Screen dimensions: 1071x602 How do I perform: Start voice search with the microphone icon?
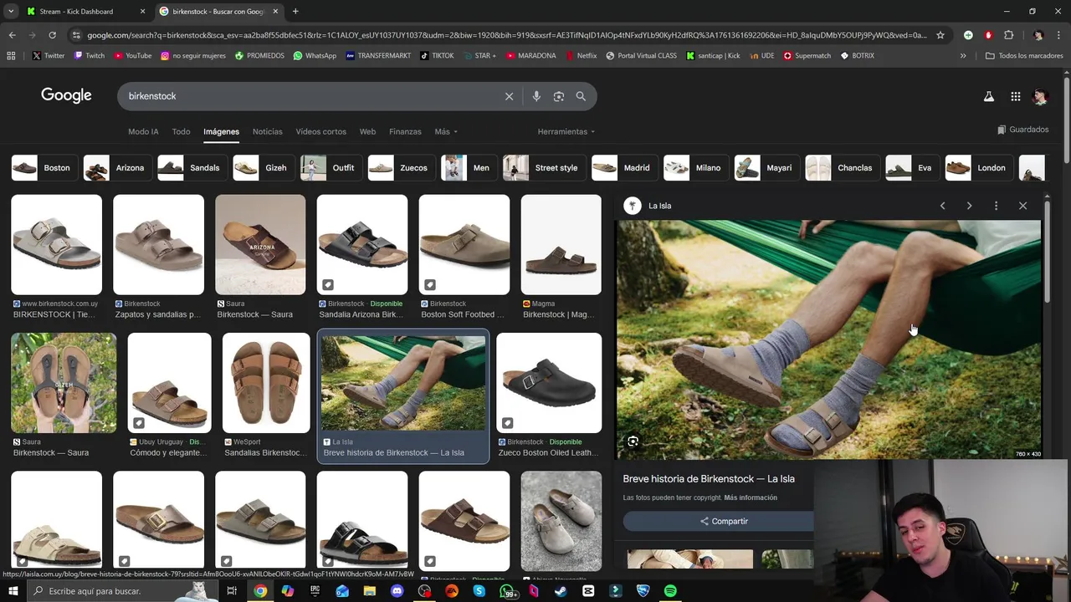536,96
